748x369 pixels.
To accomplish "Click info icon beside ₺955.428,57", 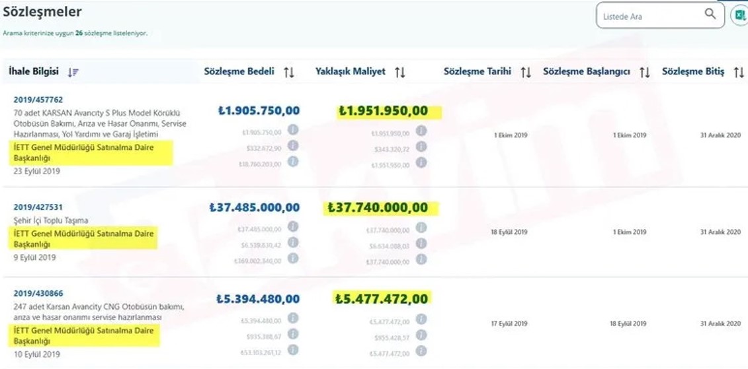I will click(x=421, y=335).
